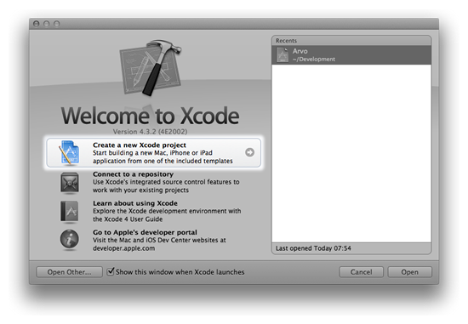The height and width of the screenshot is (324, 468).
Task: Click the Open Other... button
Action: [69, 272]
